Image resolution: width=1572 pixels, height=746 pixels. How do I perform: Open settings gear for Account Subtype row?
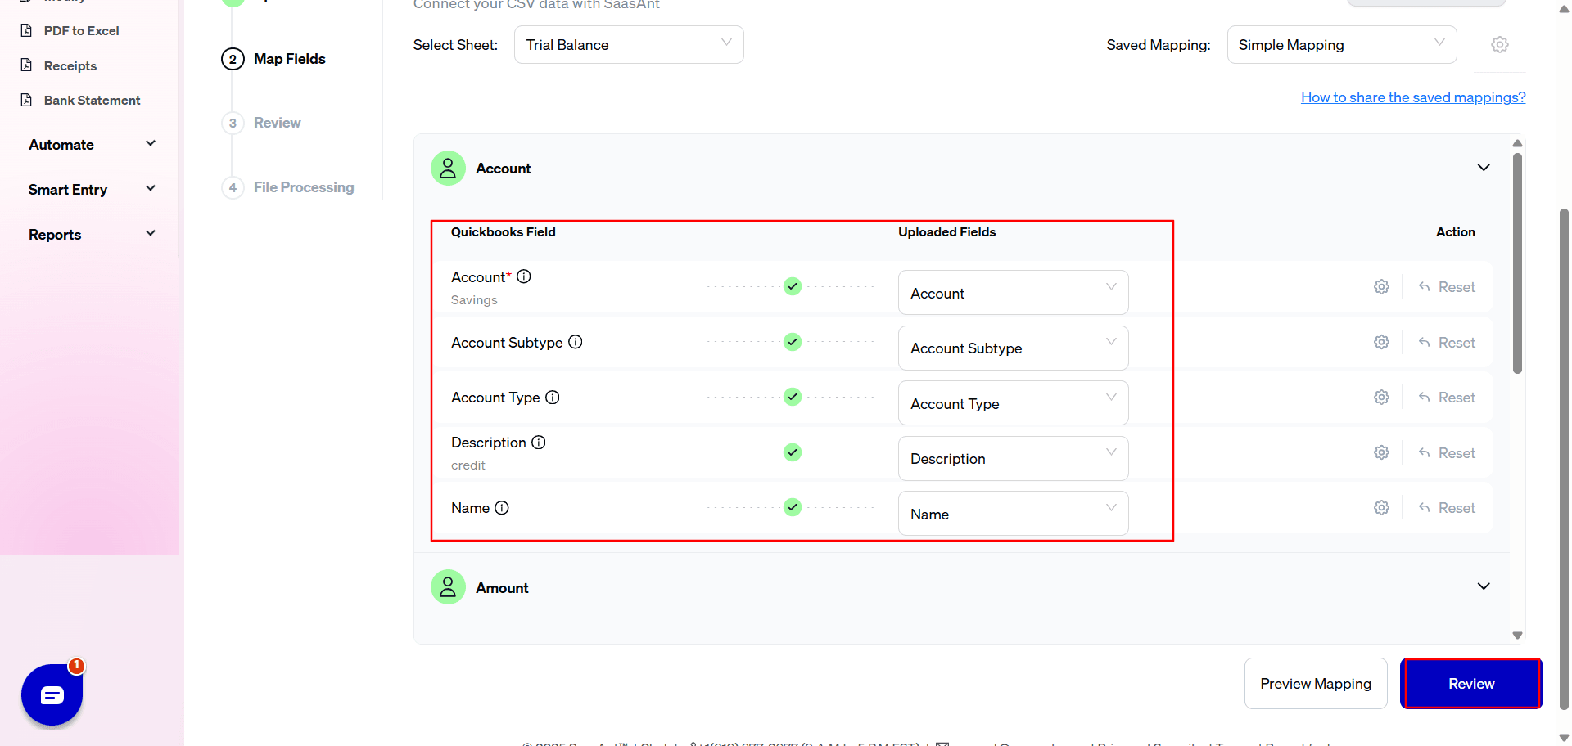(1381, 342)
